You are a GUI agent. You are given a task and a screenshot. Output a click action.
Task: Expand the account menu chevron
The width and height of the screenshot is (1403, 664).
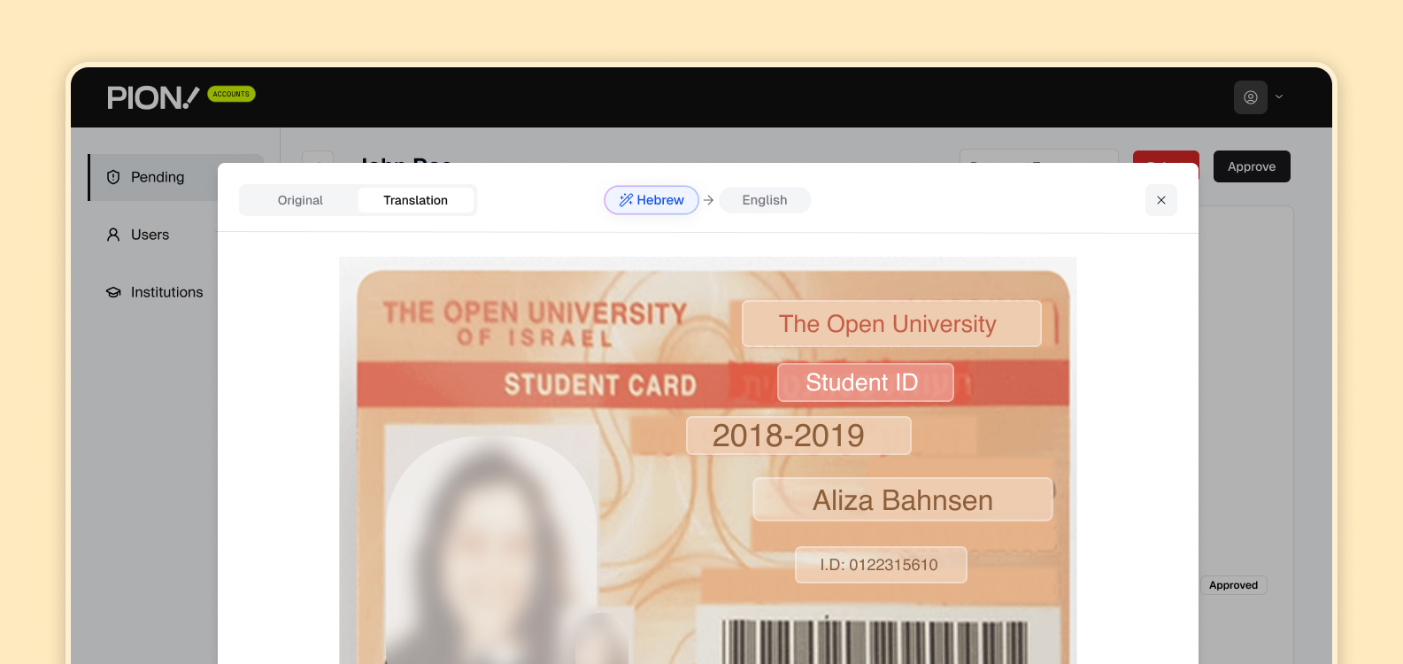(x=1279, y=97)
